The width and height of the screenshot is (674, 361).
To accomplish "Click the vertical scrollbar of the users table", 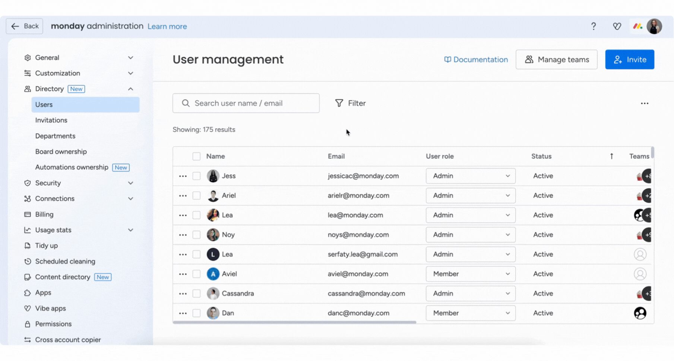I will pos(652,153).
